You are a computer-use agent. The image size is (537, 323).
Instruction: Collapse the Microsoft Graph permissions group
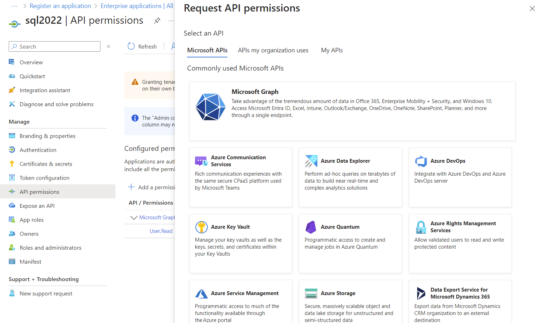point(134,218)
